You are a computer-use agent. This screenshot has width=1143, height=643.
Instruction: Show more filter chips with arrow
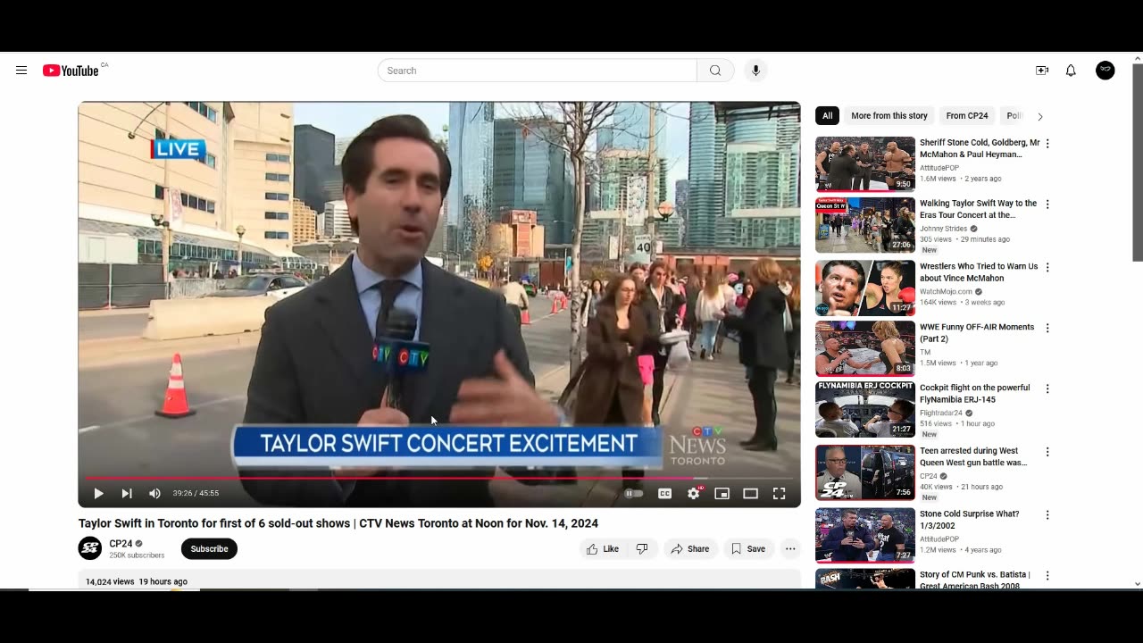point(1039,116)
